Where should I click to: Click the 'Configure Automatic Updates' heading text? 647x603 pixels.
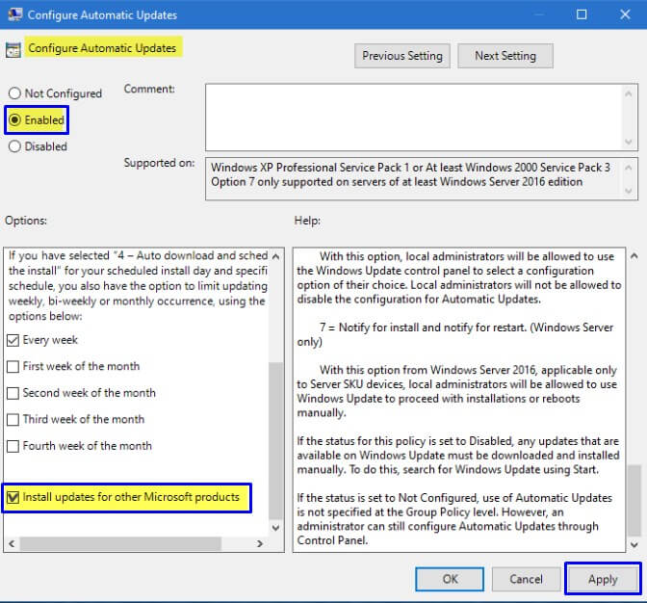[x=102, y=48]
